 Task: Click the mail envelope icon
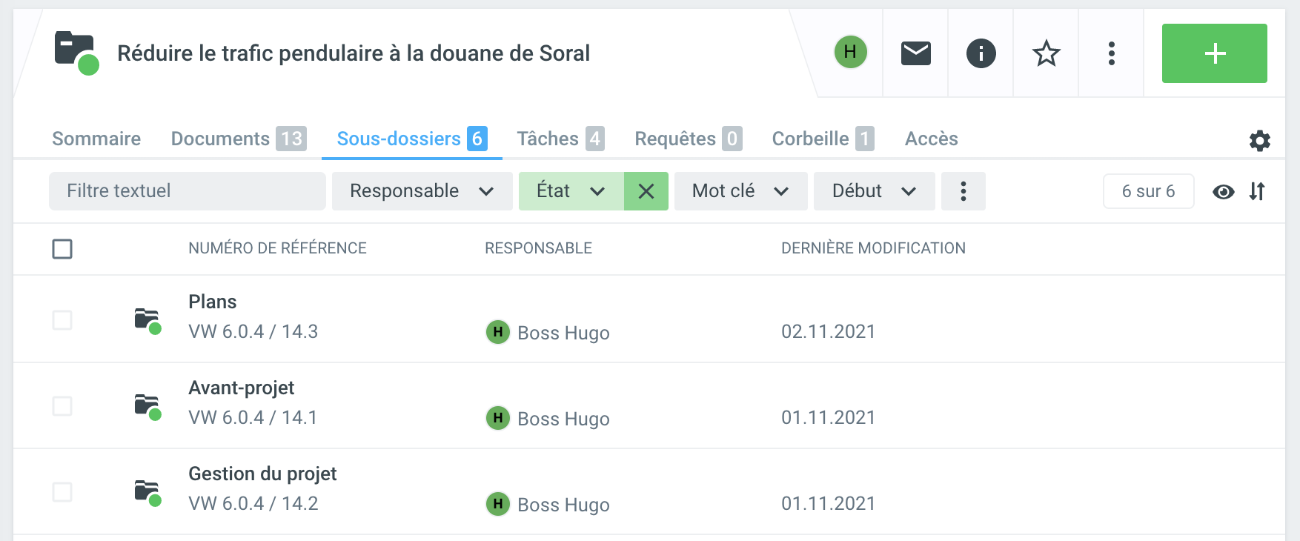coord(915,53)
